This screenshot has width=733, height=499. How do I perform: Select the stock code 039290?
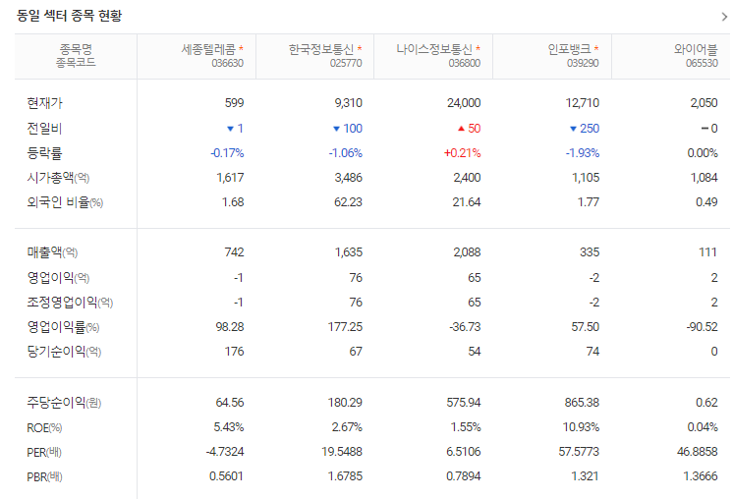coord(583,63)
